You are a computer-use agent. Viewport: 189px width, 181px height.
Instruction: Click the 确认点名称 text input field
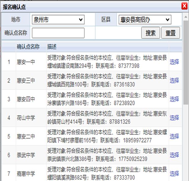tap(58, 33)
